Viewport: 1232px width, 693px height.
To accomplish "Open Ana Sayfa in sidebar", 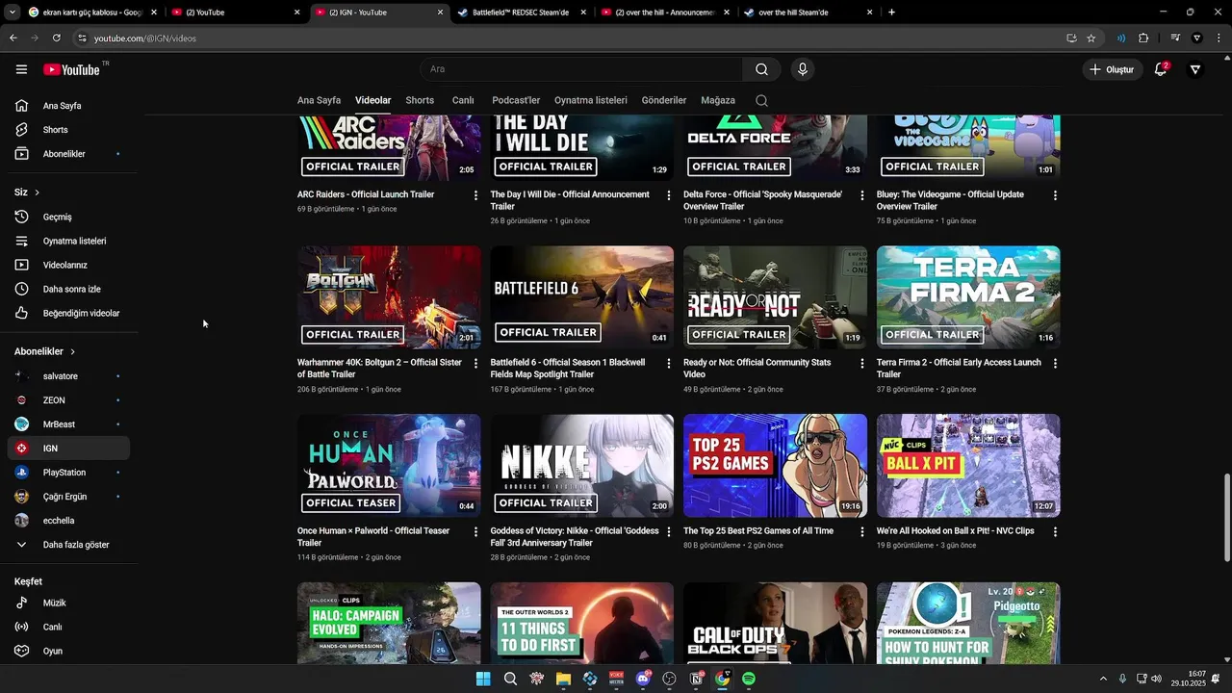I will [x=68, y=106].
